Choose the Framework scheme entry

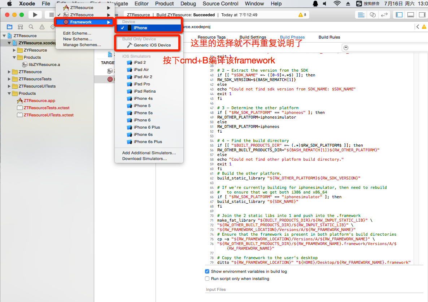tap(85, 22)
